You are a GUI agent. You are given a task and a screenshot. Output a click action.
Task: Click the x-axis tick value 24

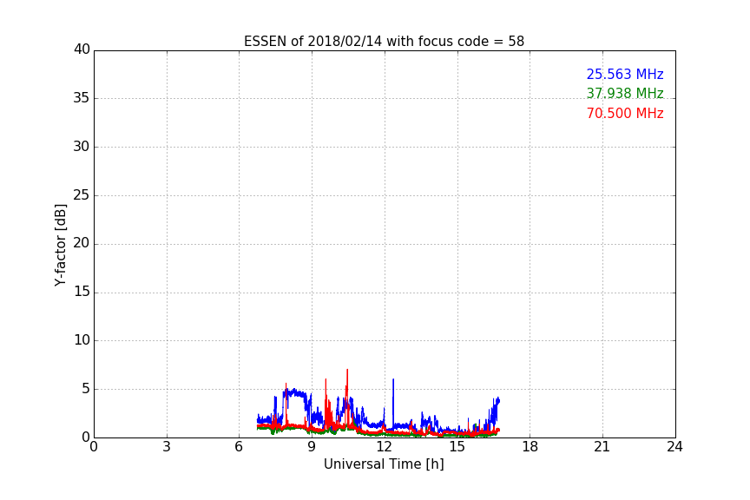[x=674, y=447]
